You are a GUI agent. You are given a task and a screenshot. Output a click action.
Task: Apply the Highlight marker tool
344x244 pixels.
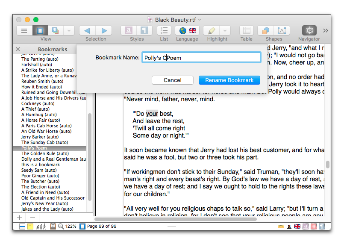[x=211, y=30]
